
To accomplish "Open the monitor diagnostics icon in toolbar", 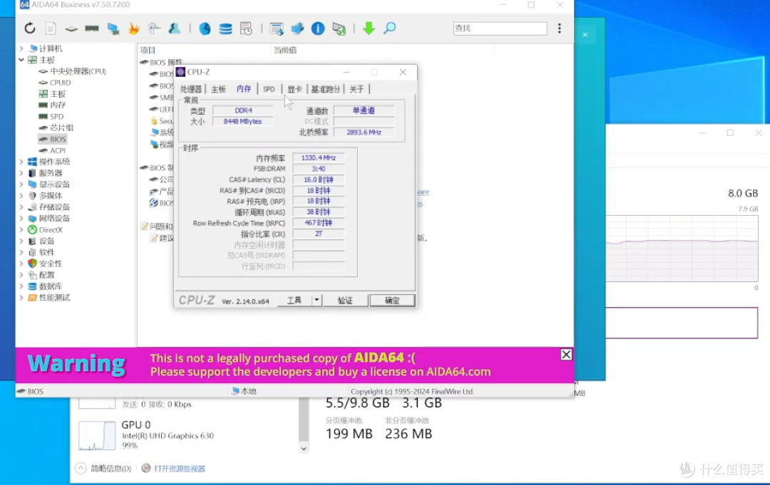I will 113,29.
